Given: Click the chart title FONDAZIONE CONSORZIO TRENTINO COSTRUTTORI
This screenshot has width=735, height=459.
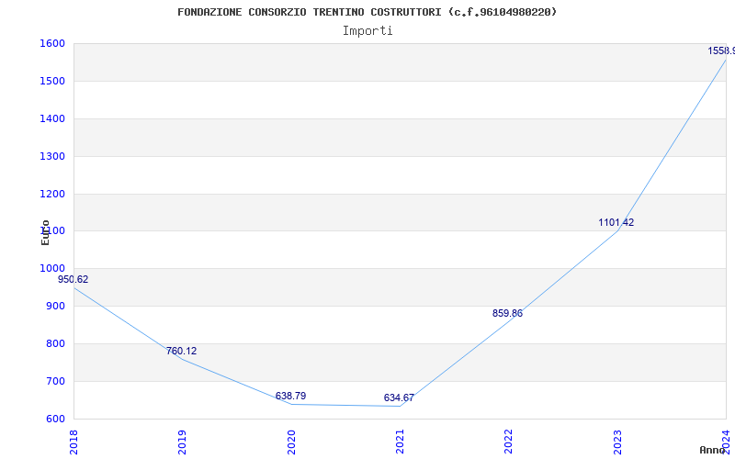Looking at the screenshot, I should (367, 12).
